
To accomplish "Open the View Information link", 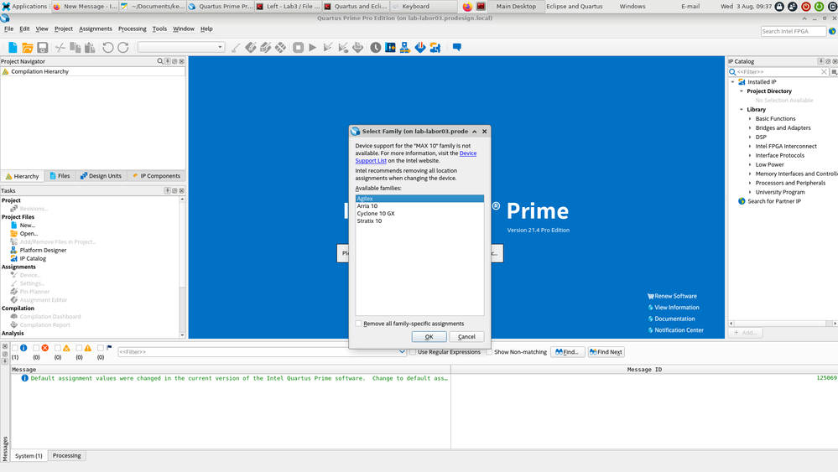I will [x=677, y=308].
